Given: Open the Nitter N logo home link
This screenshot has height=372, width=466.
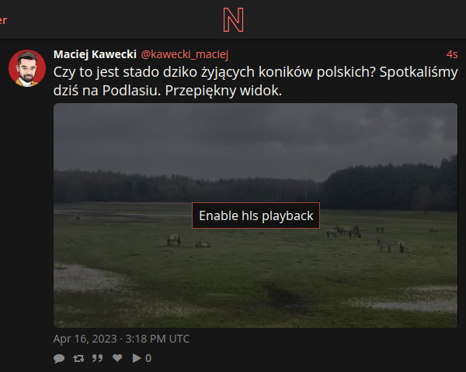Looking at the screenshot, I should 233,20.
